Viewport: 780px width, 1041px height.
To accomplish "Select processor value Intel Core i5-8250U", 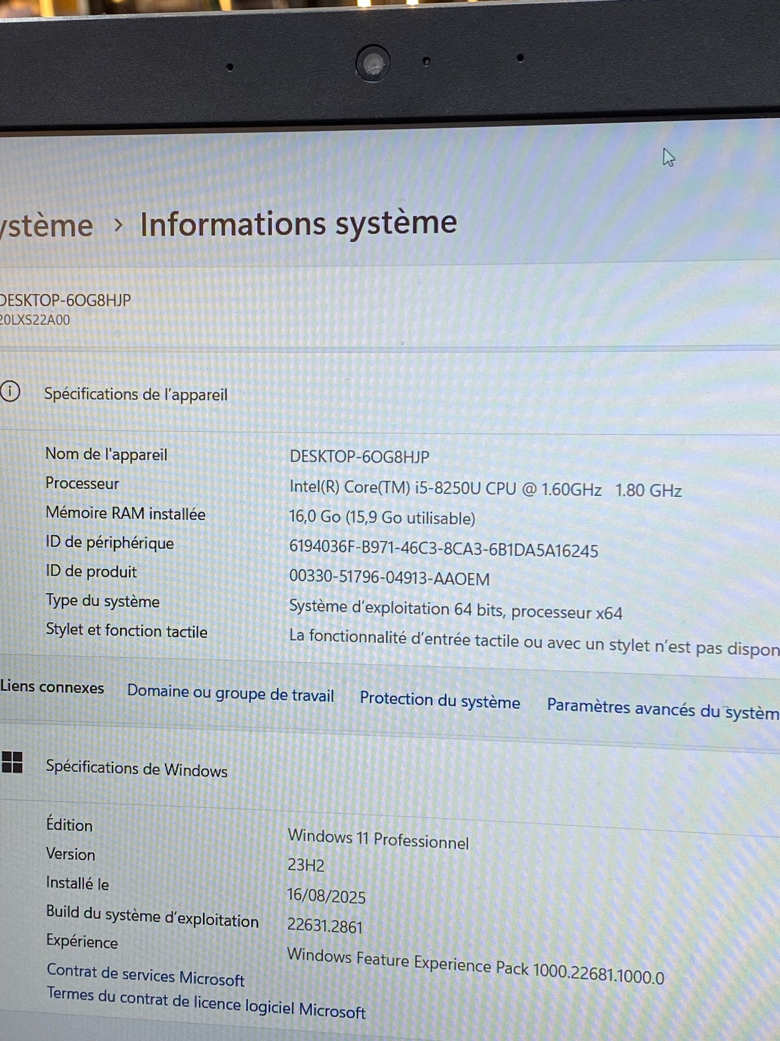I will coord(486,488).
